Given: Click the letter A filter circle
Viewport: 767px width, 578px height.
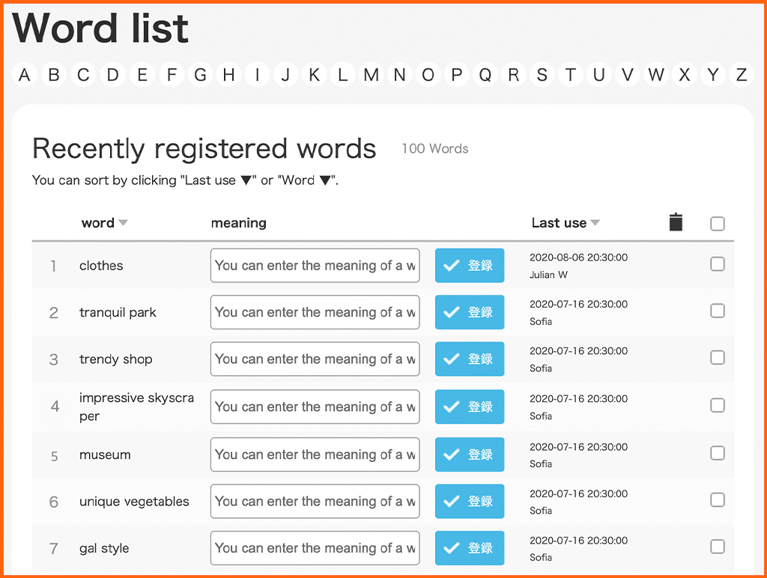Looking at the screenshot, I should (x=25, y=75).
